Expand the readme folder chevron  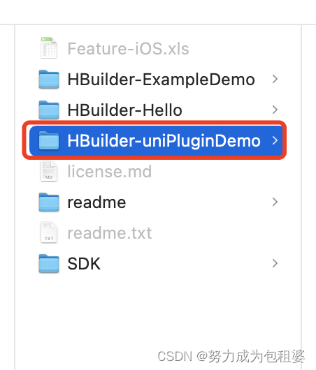tap(275, 202)
